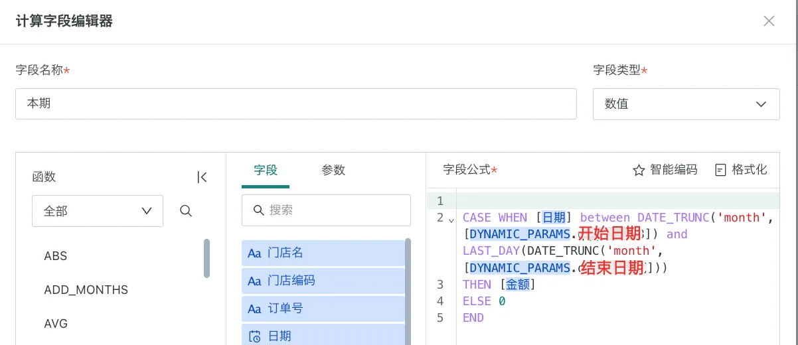Screen dimensions: 798x345
Task: Open the 全部 function category dropdown
Action: coord(98,211)
